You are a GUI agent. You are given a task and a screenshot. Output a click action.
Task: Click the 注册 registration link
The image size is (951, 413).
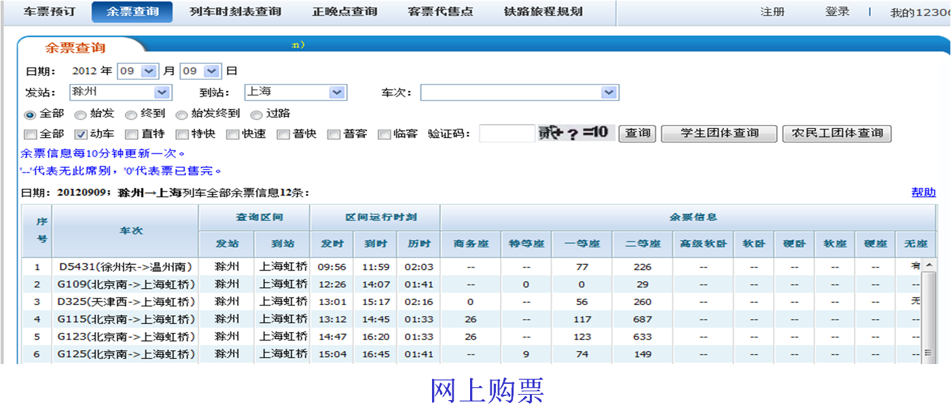[772, 12]
